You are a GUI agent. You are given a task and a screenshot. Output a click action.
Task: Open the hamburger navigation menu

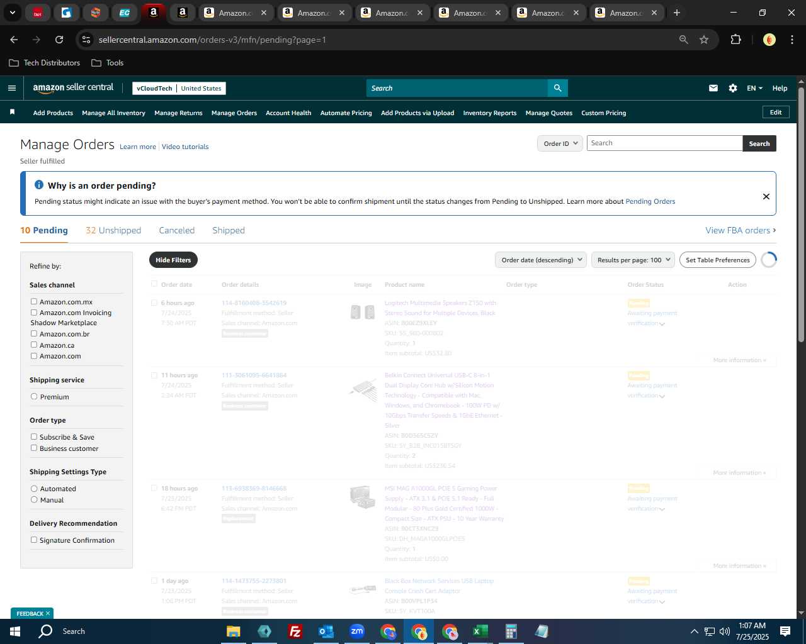pyautogui.click(x=12, y=88)
